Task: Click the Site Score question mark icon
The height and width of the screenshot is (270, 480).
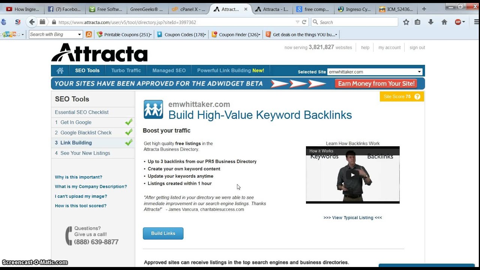Action: 417,97
